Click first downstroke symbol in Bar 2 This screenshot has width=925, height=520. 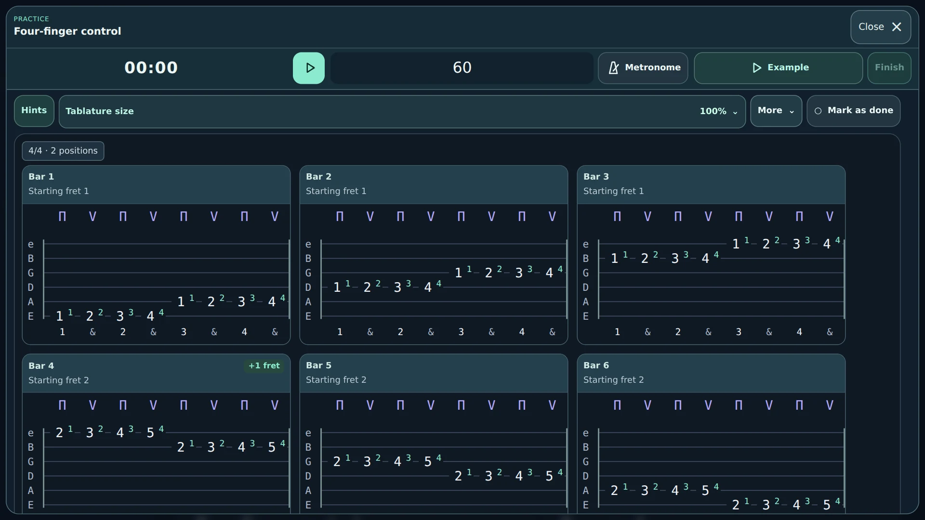click(340, 217)
